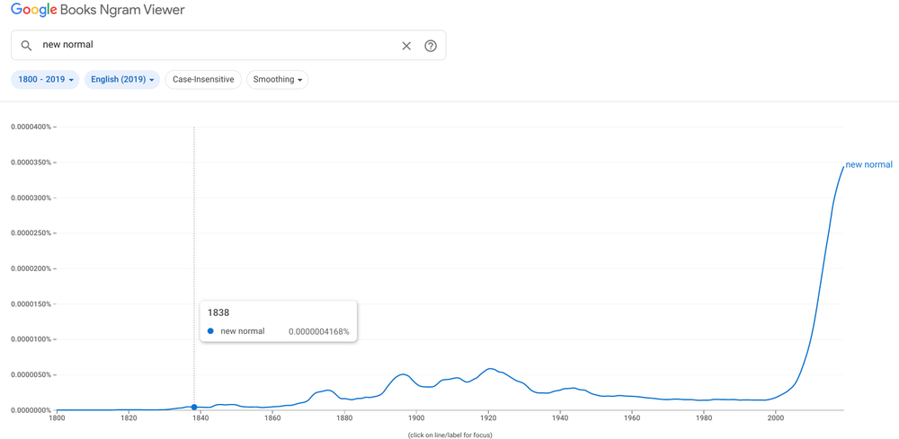Open the help question mark icon
The width and height of the screenshot is (899, 439).
point(431,46)
